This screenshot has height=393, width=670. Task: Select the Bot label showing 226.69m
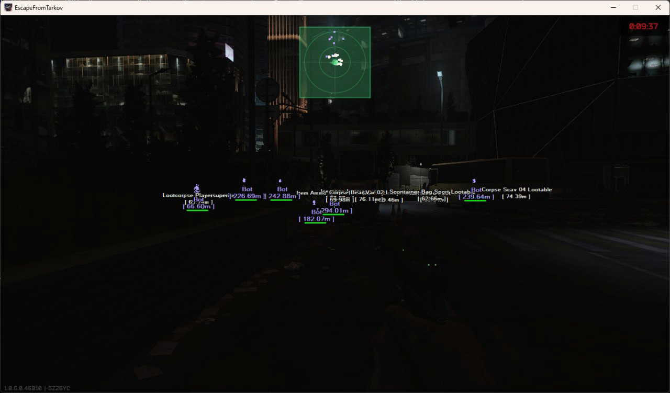coord(247,189)
